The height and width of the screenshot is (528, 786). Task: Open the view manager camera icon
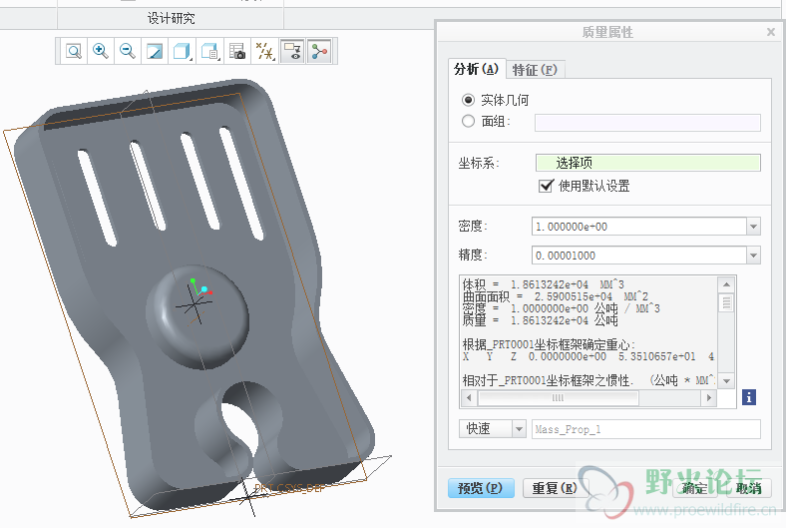237,51
